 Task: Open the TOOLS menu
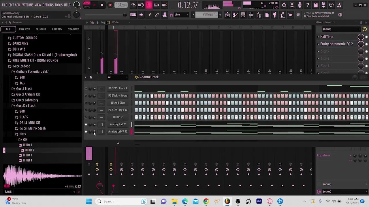pos(59,5)
